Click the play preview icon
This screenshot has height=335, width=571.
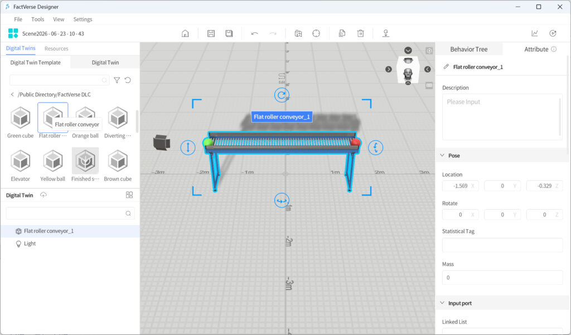point(553,33)
